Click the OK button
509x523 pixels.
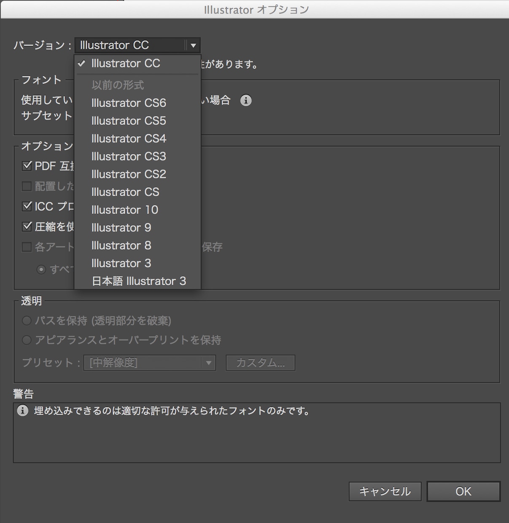(x=463, y=491)
